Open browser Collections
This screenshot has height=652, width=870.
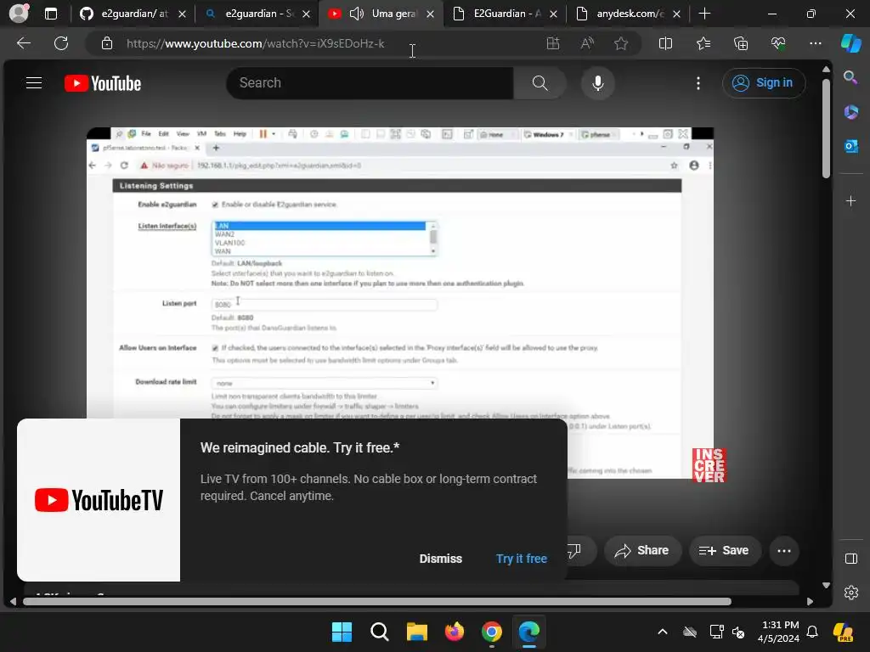pos(741,43)
